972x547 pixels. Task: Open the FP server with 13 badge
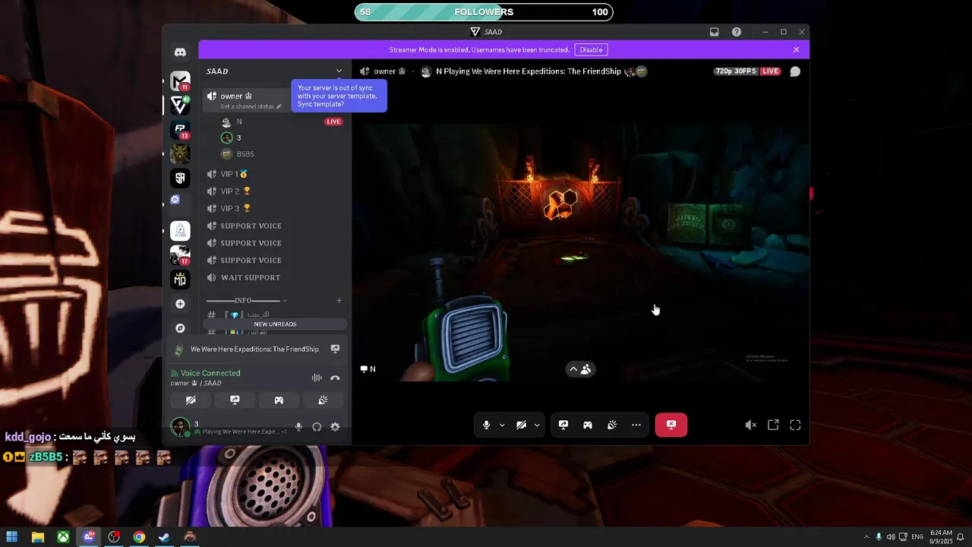click(x=180, y=129)
